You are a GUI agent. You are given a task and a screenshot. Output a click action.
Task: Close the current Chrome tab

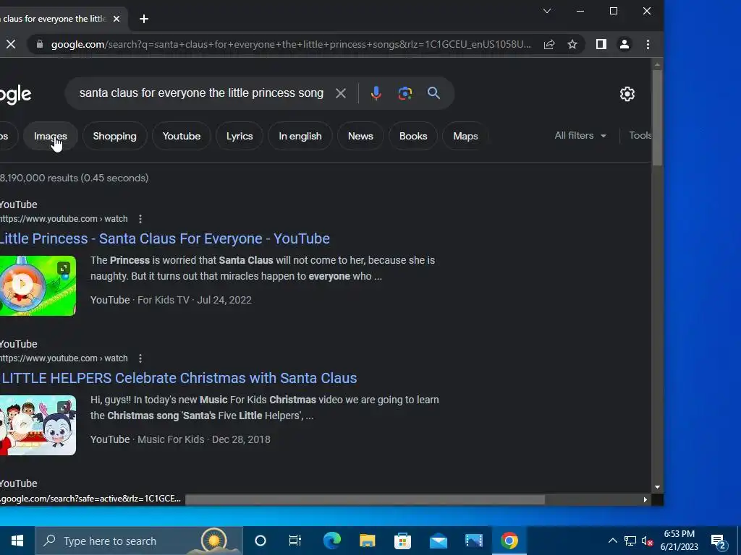click(117, 19)
